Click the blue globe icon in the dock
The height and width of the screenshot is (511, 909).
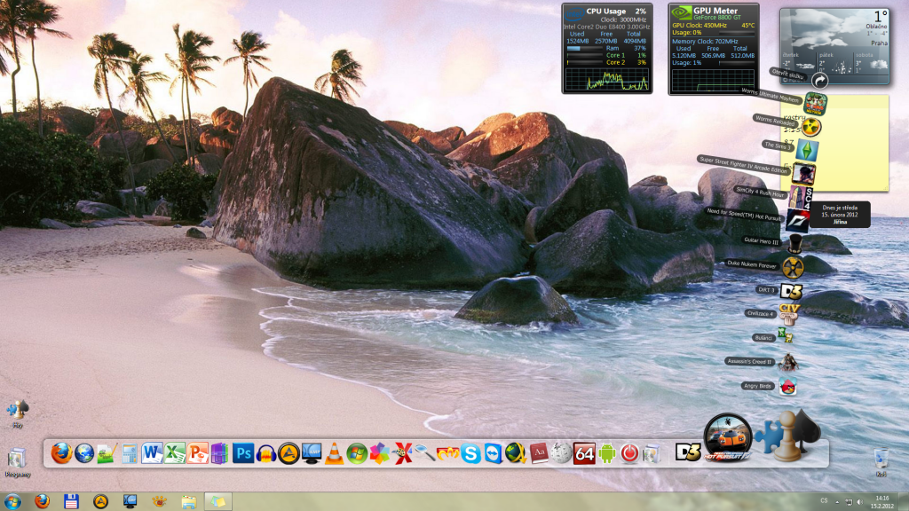point(84,453)
